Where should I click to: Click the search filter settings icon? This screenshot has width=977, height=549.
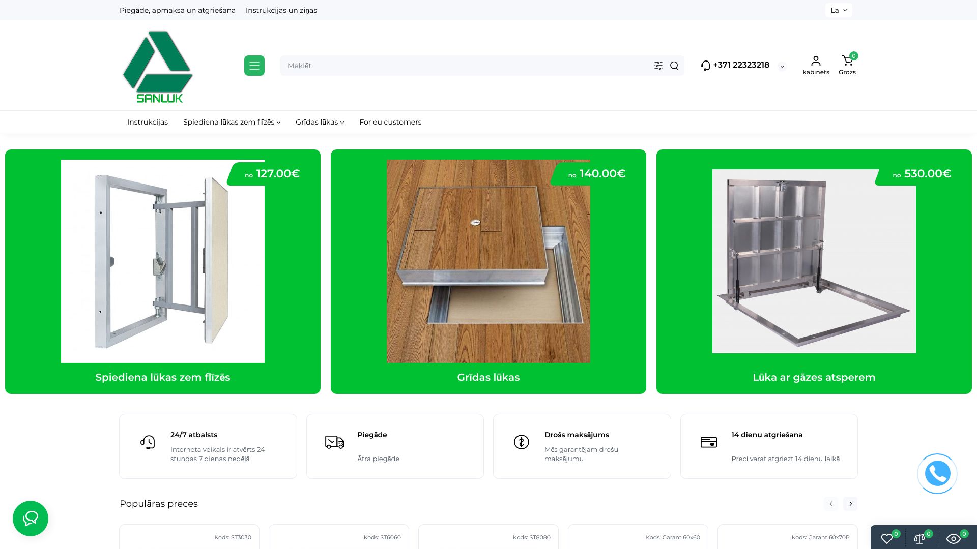[658, 66]
